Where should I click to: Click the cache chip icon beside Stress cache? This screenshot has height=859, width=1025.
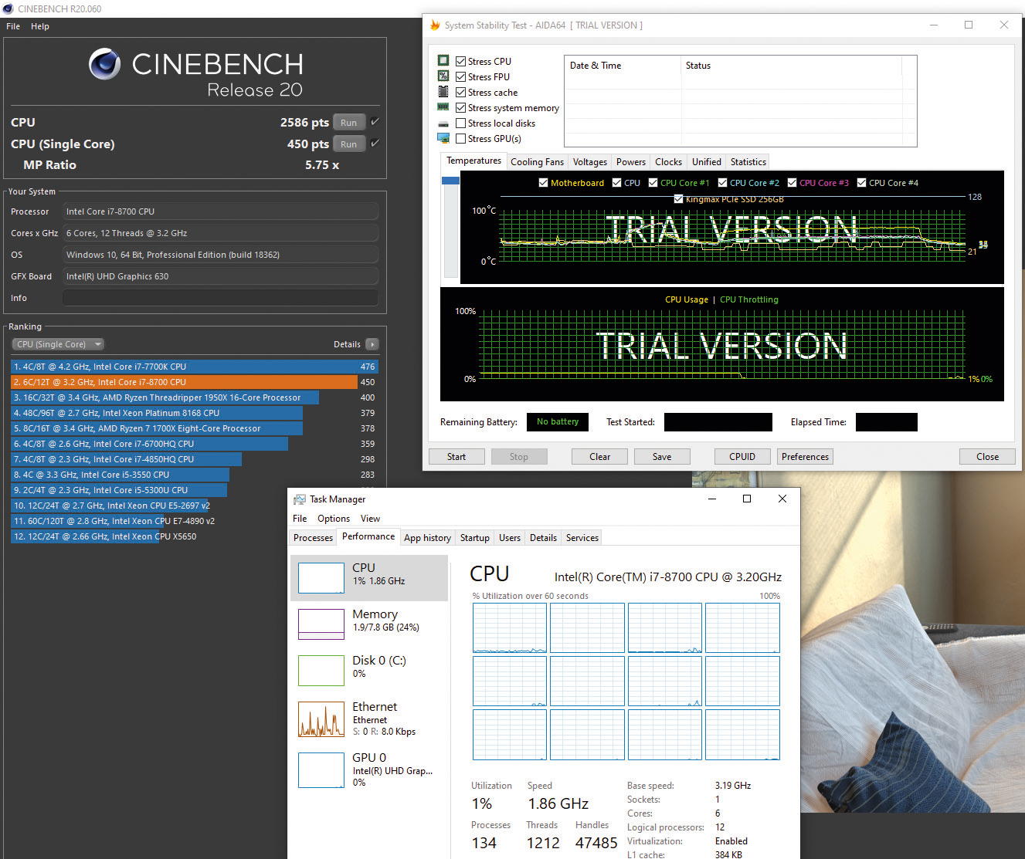pyautogui.click(x=443, y=91)
